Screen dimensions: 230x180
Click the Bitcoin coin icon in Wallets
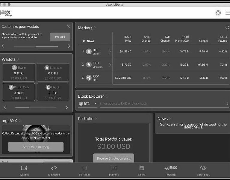pos(14,68)
